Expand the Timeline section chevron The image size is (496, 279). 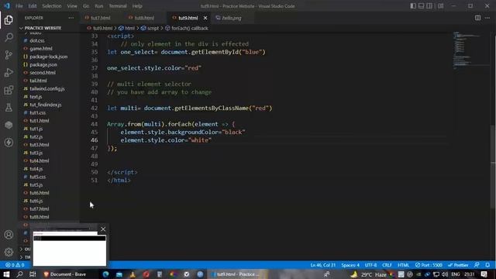[22, 257]
